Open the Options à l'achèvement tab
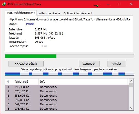The image size is (139, 114). [78, 13]
